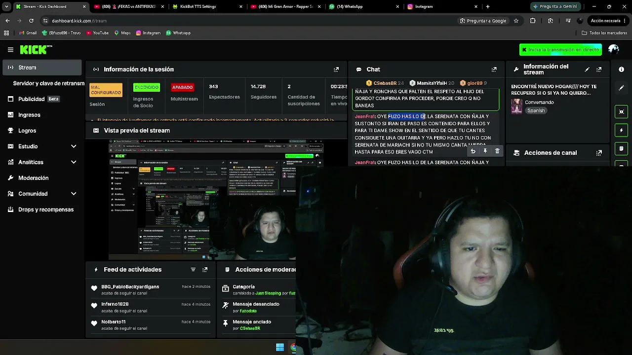Pop out the Chat panel

click(x=494, y=70)
